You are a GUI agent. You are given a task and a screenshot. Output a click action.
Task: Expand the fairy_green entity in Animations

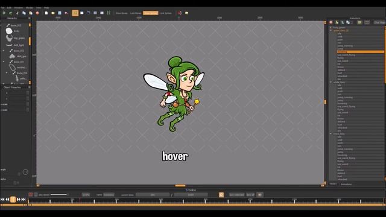pyautogui.click(x=331, y=28)
